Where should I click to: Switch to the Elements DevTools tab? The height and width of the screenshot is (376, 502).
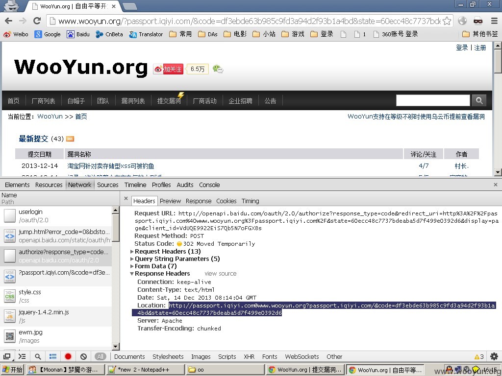(17, 185)
